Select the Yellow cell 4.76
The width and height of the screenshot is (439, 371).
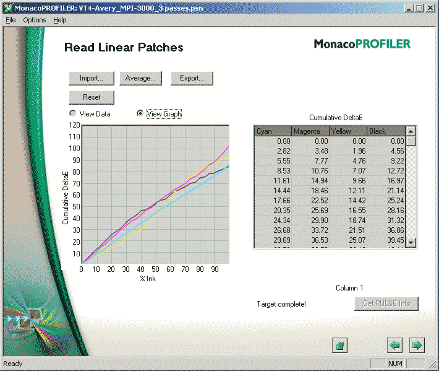tap(348, 160)
